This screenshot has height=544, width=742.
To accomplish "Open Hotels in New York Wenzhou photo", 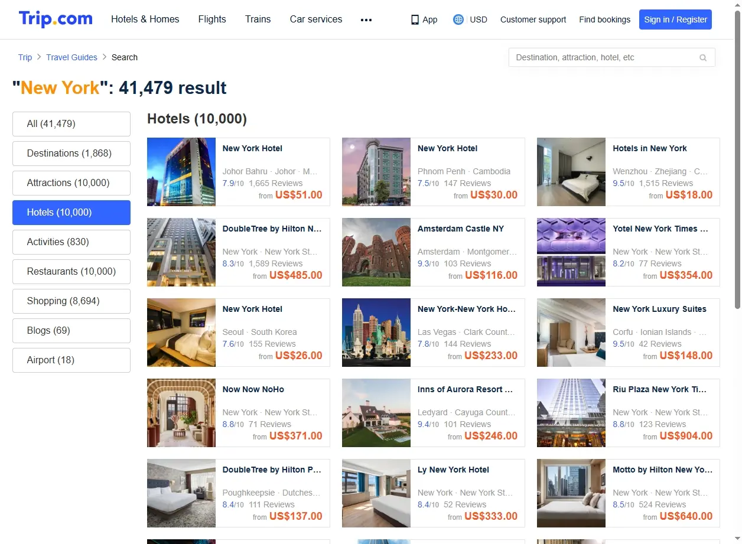I will [x=571, y=172].
